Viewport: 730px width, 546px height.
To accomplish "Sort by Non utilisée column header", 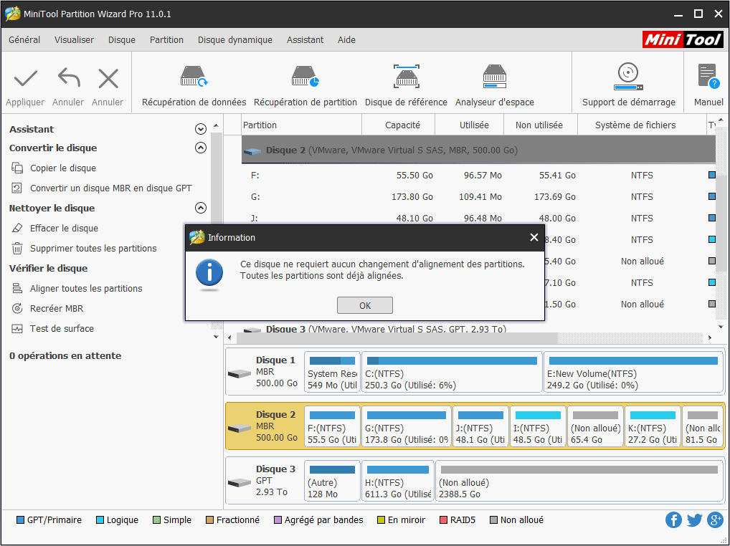I will 541,125.
